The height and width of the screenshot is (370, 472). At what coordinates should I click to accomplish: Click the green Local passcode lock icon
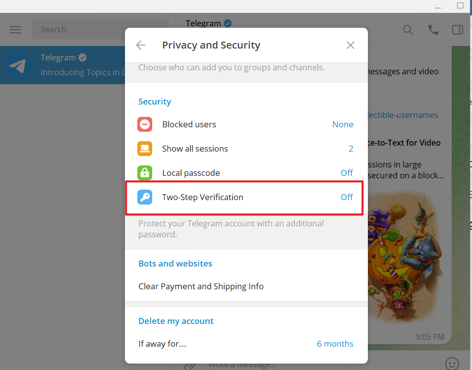click(x=145, y=173)
